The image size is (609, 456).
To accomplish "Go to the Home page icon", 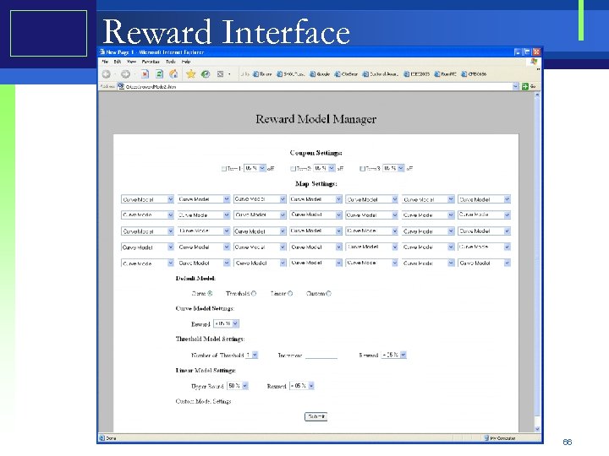I will [173, 74].
